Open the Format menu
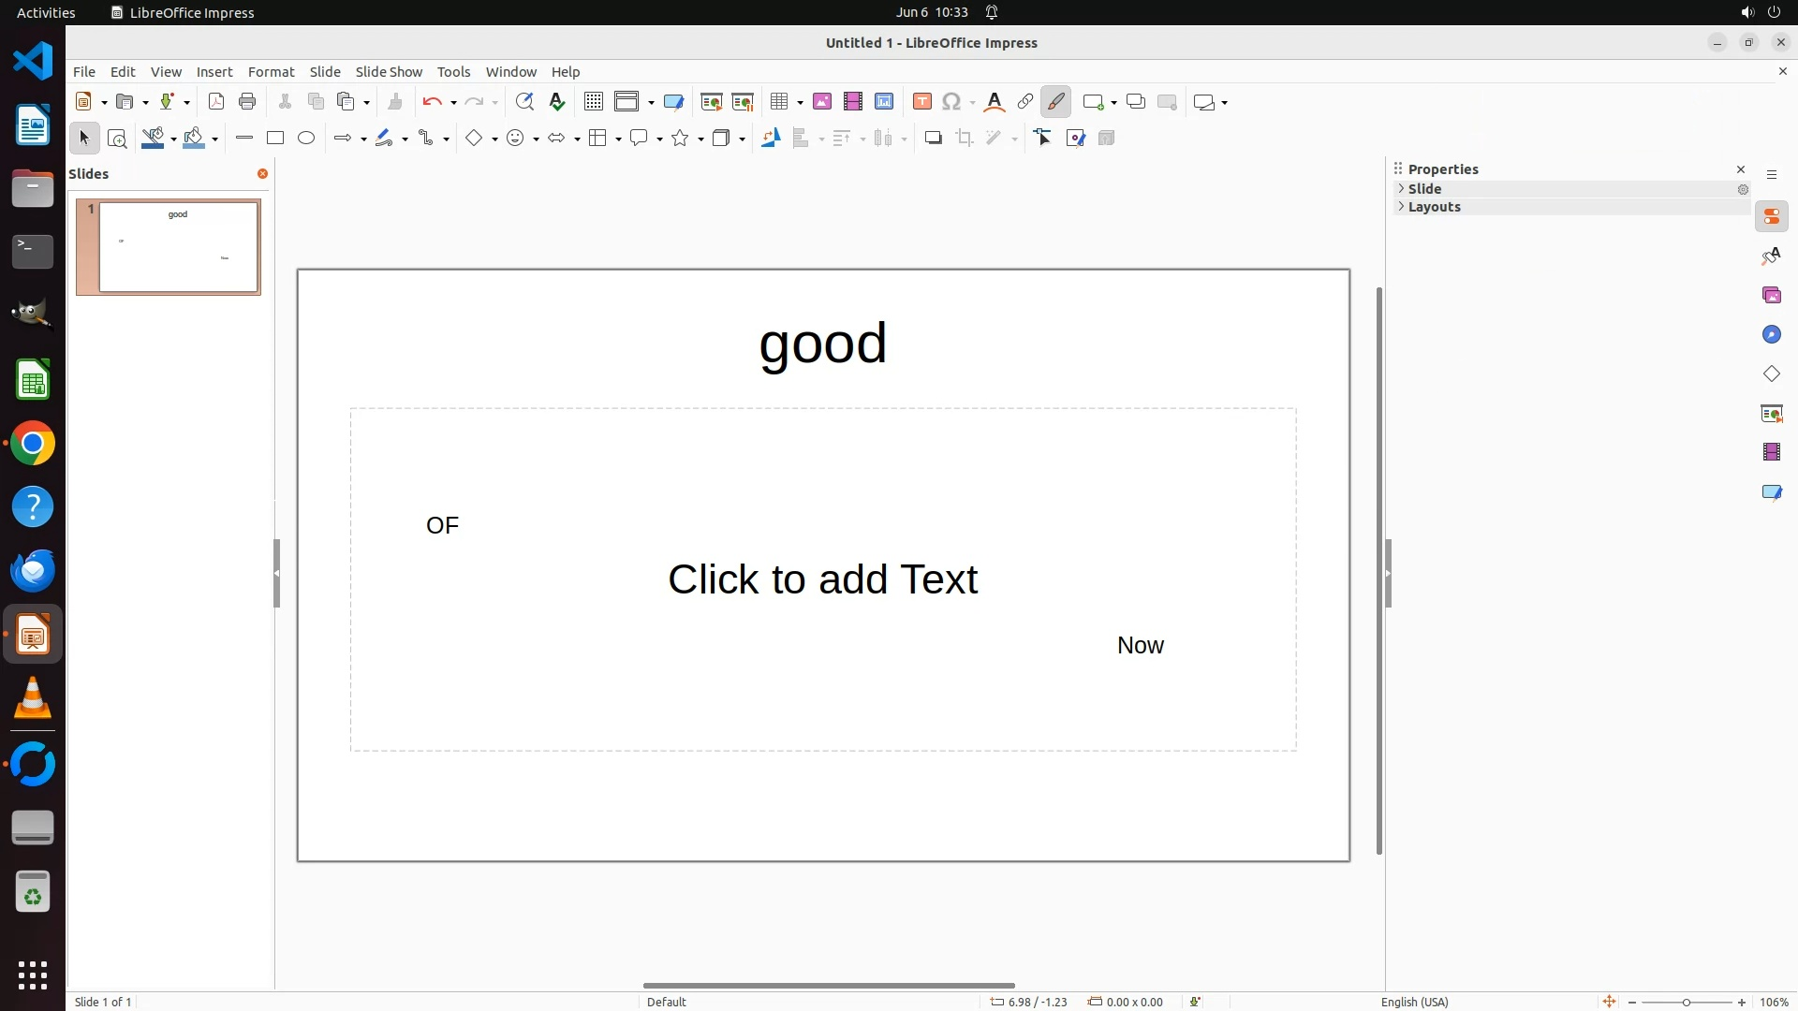Image resolution: width=1798 pixels, height=1011 pixels. pos(271,72)
